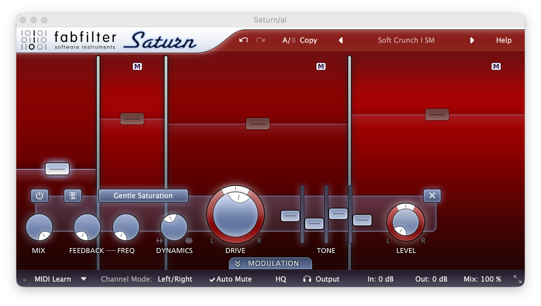Click the large DRIVE knob

236,214
